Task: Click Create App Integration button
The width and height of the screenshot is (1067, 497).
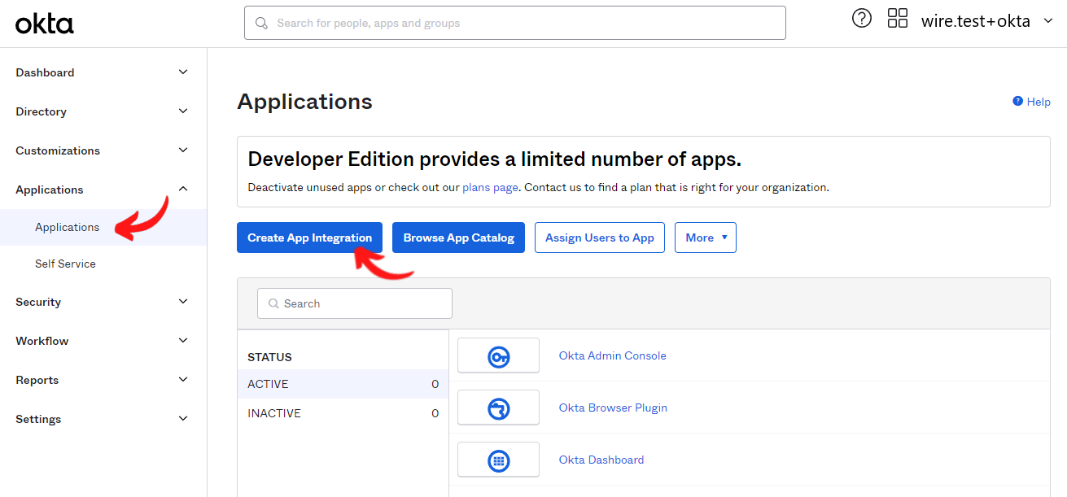Action: [309, 238]
